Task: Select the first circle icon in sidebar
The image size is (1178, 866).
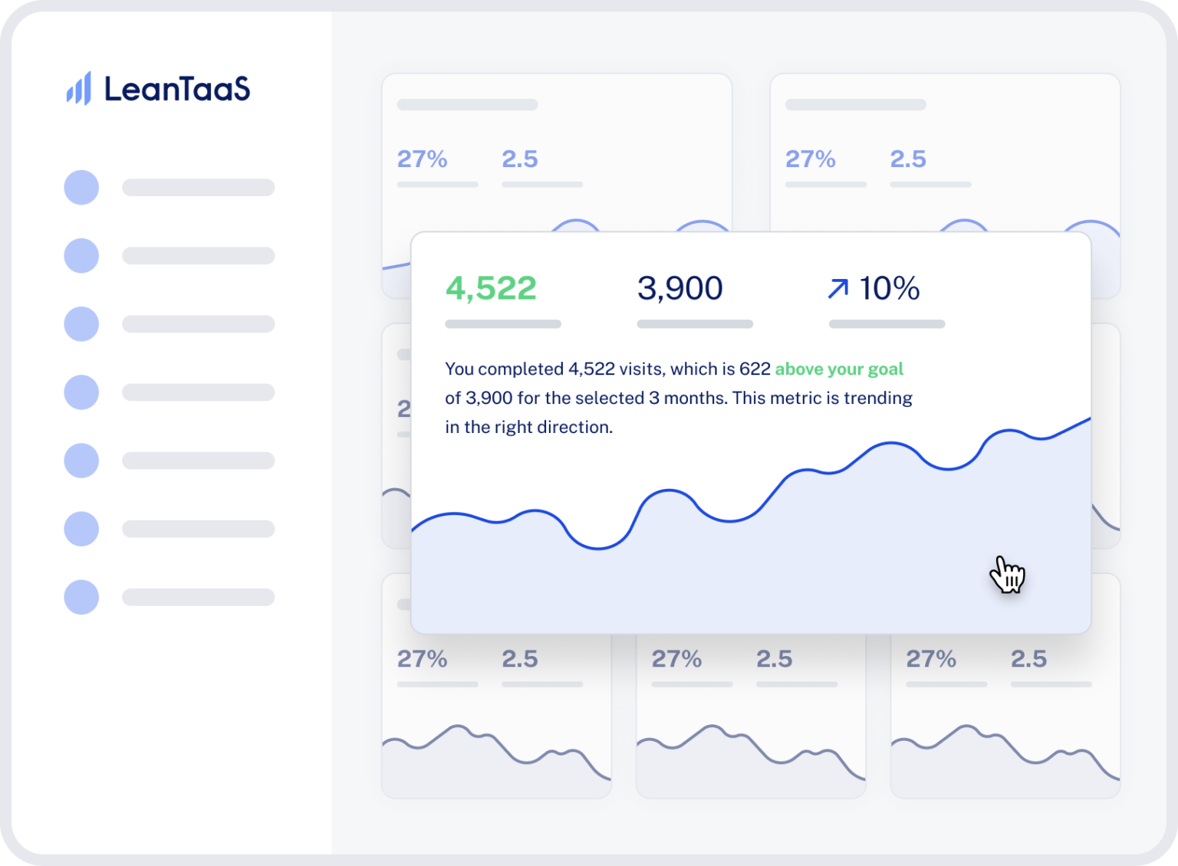Action: [81, 188]
